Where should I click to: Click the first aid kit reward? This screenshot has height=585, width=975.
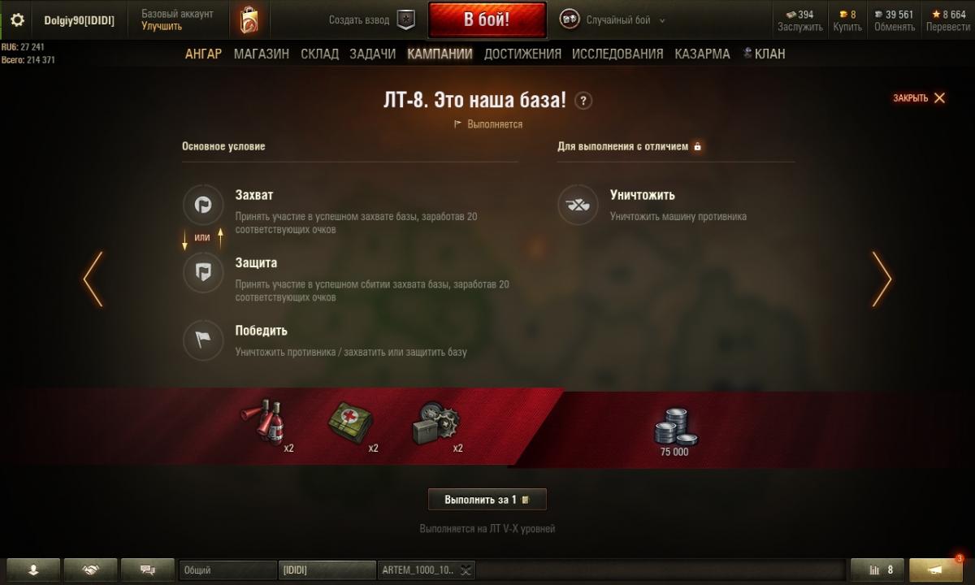pos(351,422)
